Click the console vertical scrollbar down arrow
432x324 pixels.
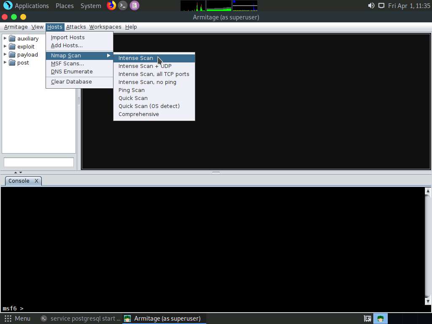pyautogui.click(x=428, y=301)
